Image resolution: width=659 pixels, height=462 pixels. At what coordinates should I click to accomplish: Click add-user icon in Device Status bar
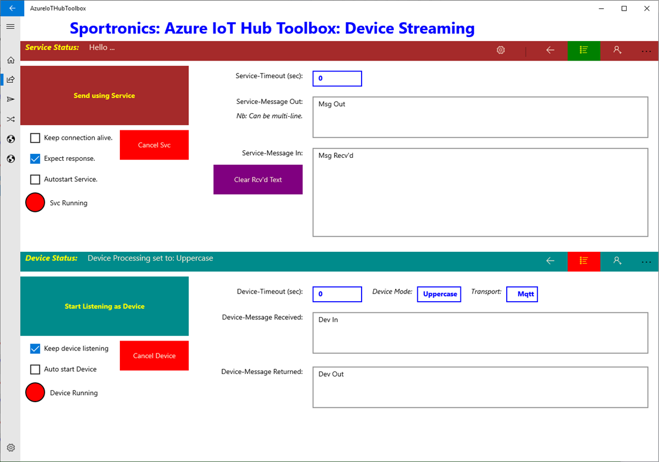(617, 261)
